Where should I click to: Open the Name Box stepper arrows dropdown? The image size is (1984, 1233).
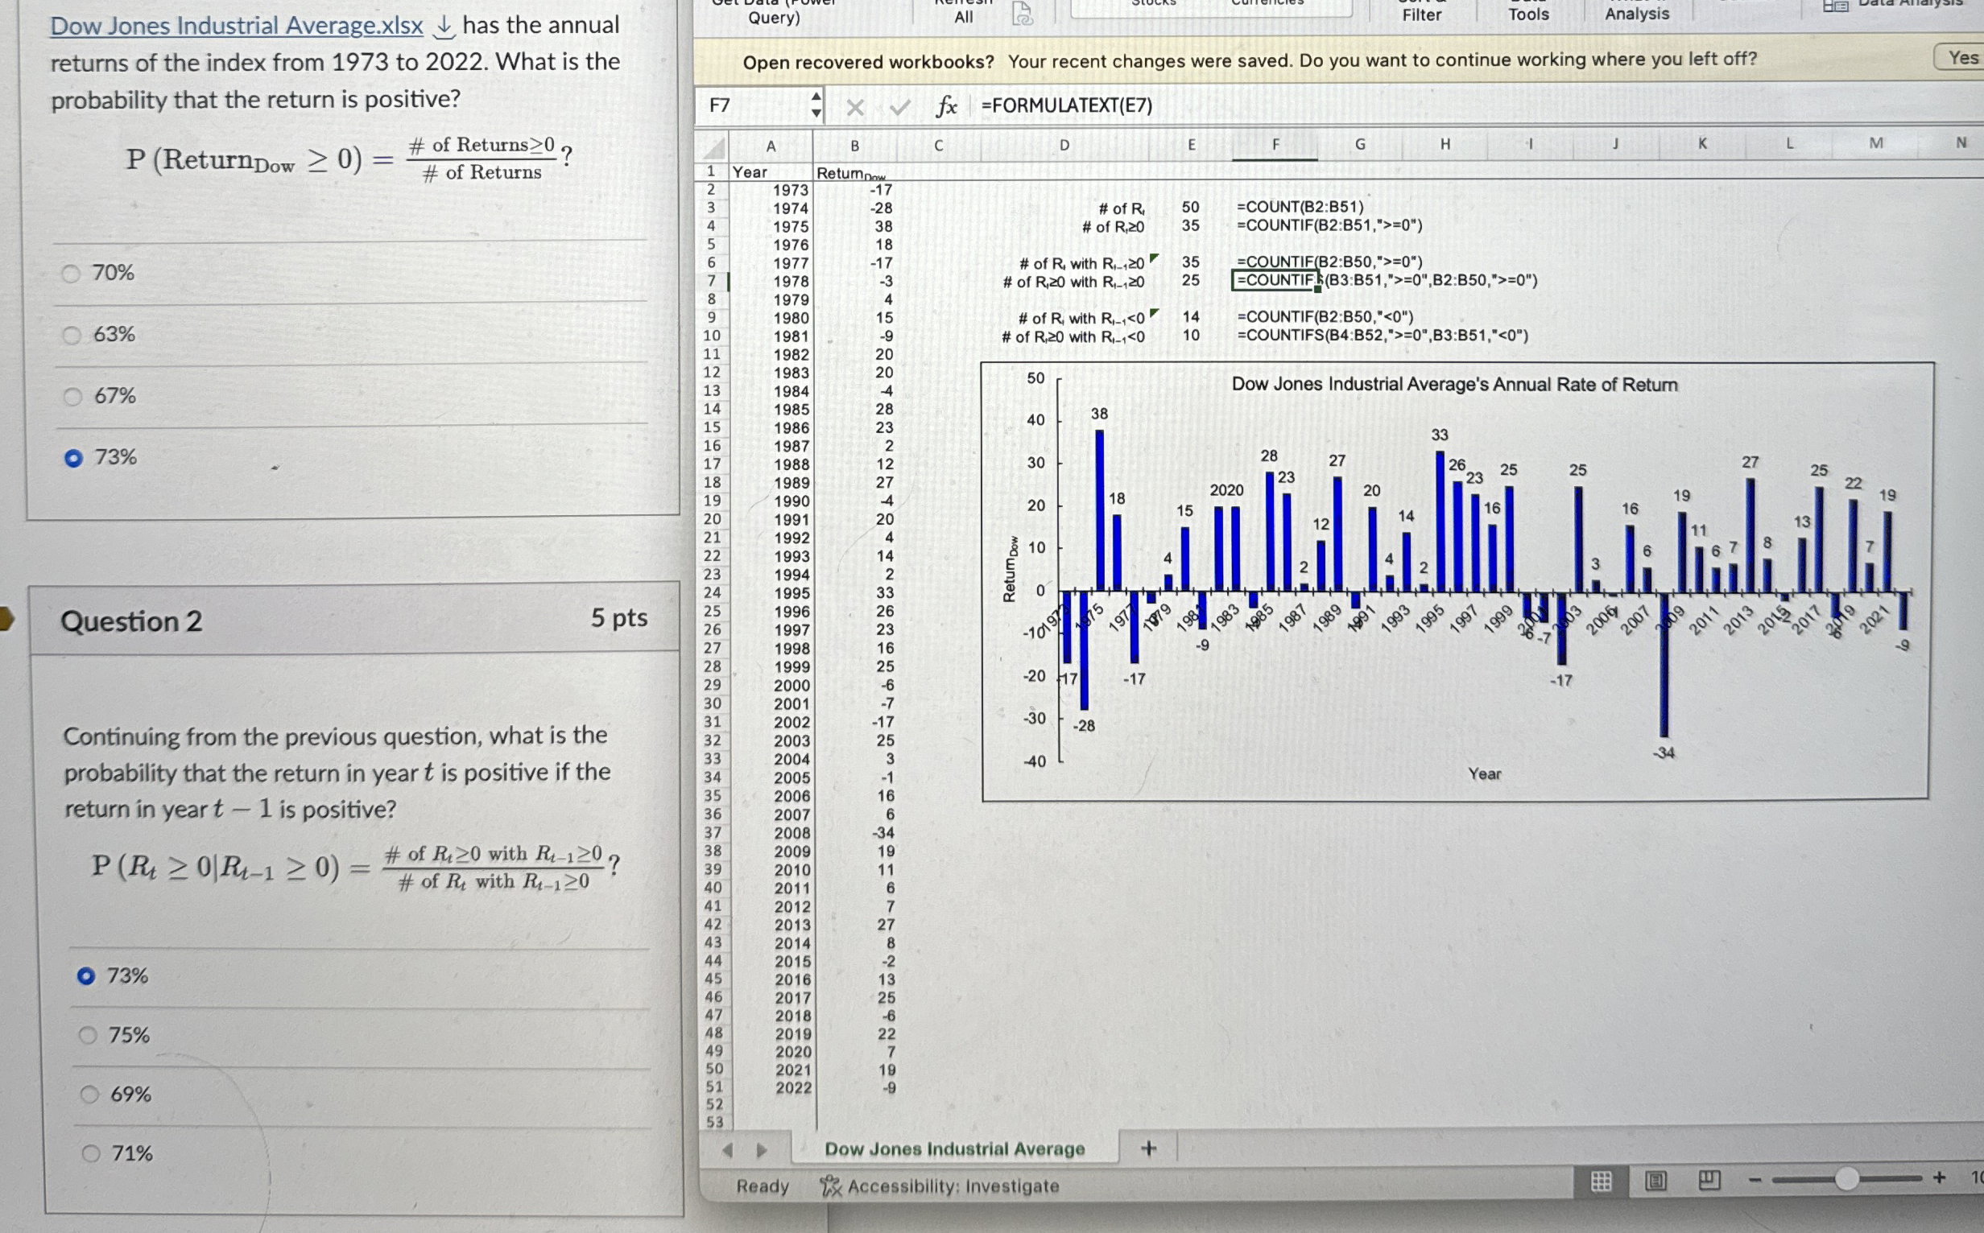(816, 105)
